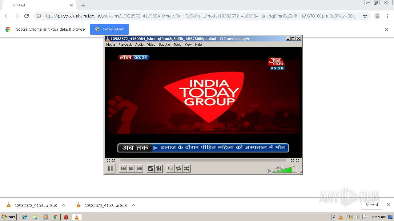Click Show desktop icon by the clock
Image resolution: width=394 pixels, height=221 pixels.
coord(390,217)
